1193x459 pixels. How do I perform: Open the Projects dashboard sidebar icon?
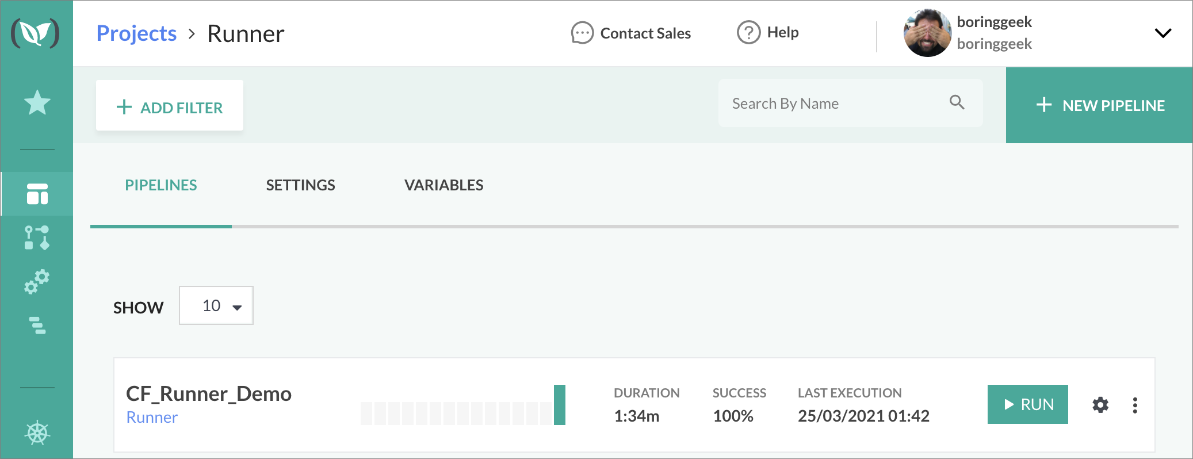[37, 194]
